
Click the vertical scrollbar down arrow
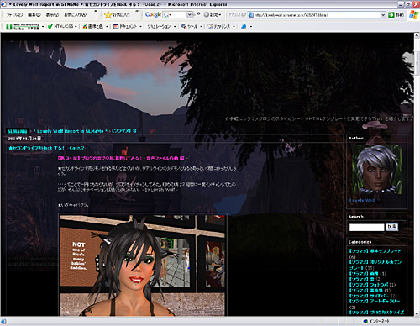point(417,313)
